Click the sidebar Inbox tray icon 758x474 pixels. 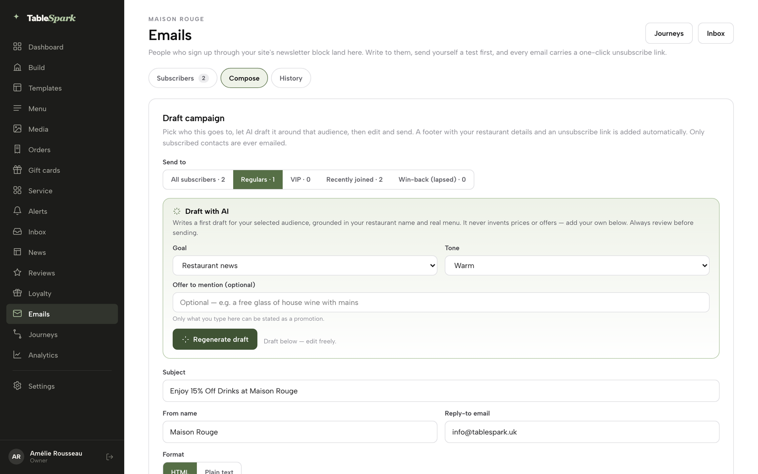point(17,232)
